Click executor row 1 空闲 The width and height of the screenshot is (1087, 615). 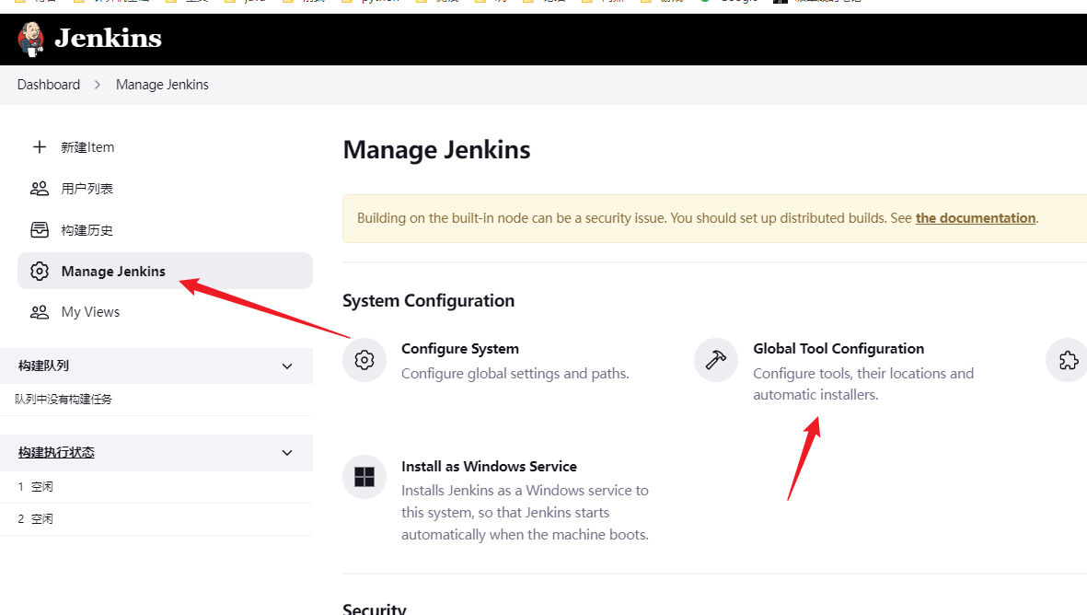pyautogui.click(x=156, y=487)
